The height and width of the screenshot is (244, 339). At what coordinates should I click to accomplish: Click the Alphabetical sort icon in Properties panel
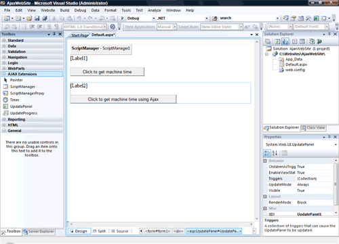pyautogui.click(x=275, y=153)
